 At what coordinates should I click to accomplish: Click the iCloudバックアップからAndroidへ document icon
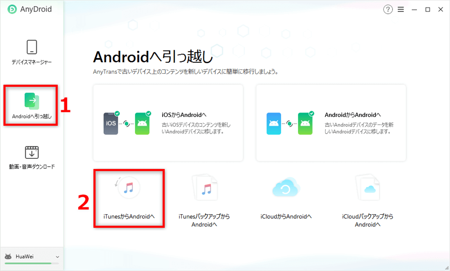tap(368, 188)
